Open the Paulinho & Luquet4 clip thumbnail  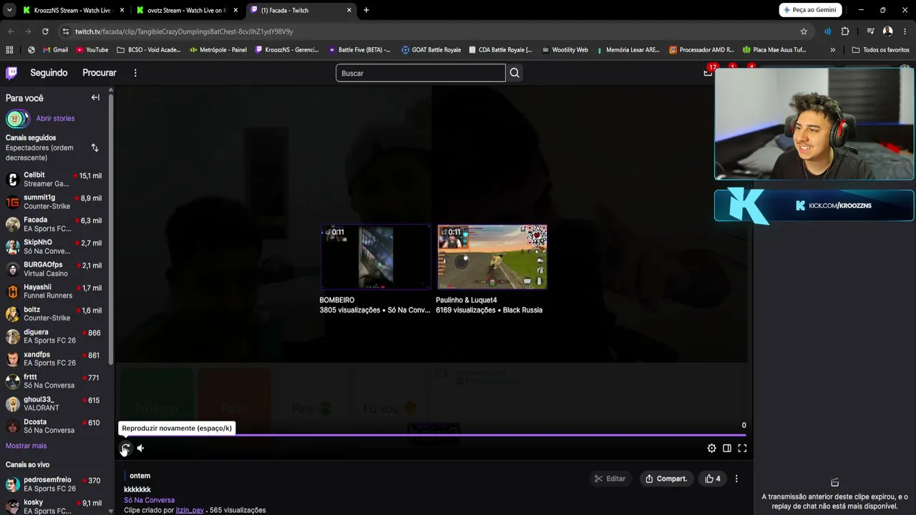point(492,257)
